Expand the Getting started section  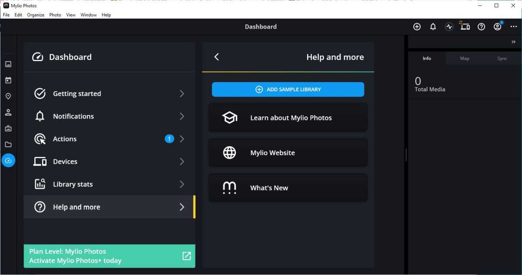109,94
